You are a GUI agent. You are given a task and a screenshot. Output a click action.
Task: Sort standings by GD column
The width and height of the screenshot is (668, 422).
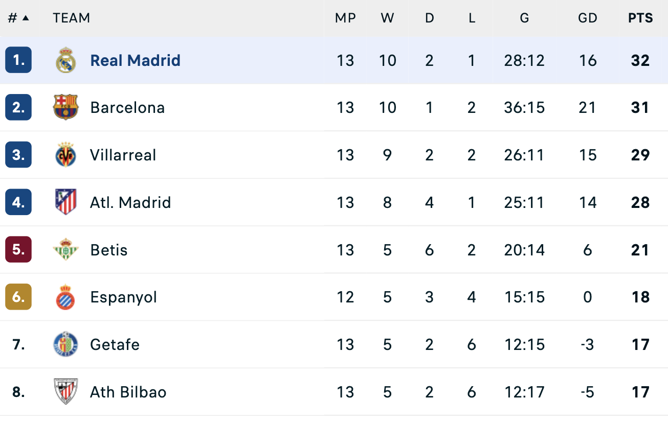(x=587, y=17)
